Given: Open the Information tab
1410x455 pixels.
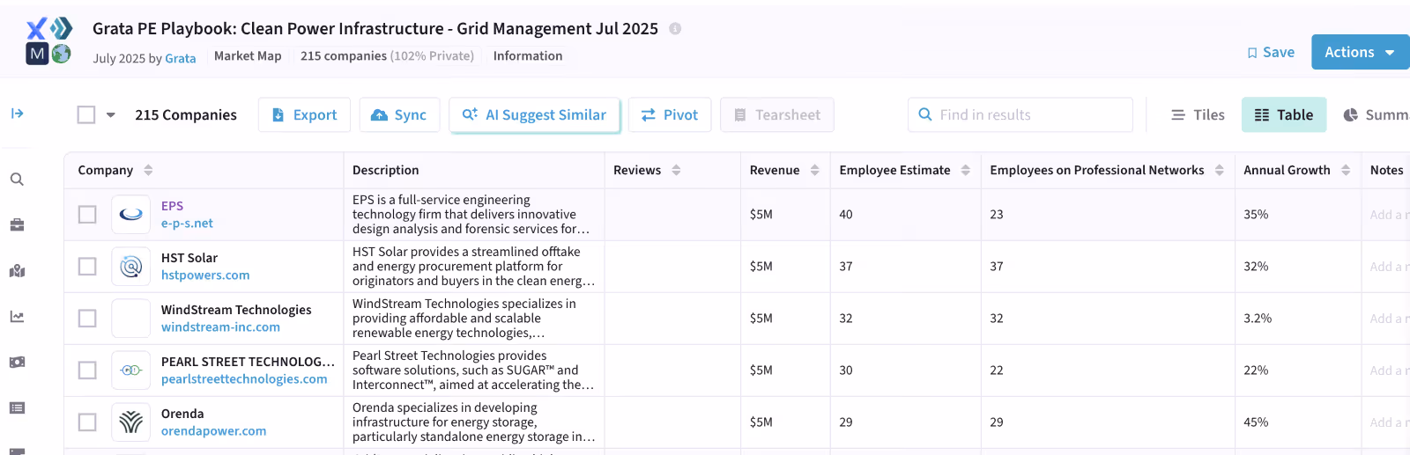Looking at the screenshot, I should (528, 55).
